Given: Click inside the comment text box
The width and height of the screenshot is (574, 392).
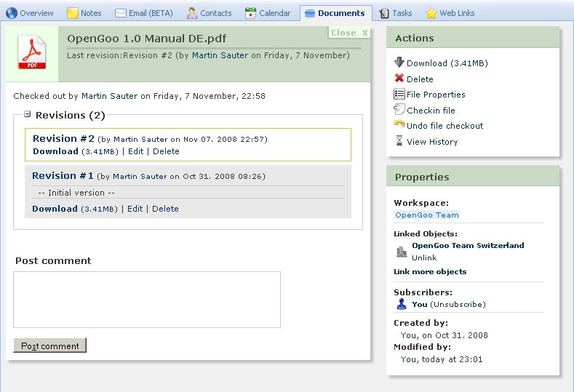Looking at the screenshot, I should tap(147, 300).
